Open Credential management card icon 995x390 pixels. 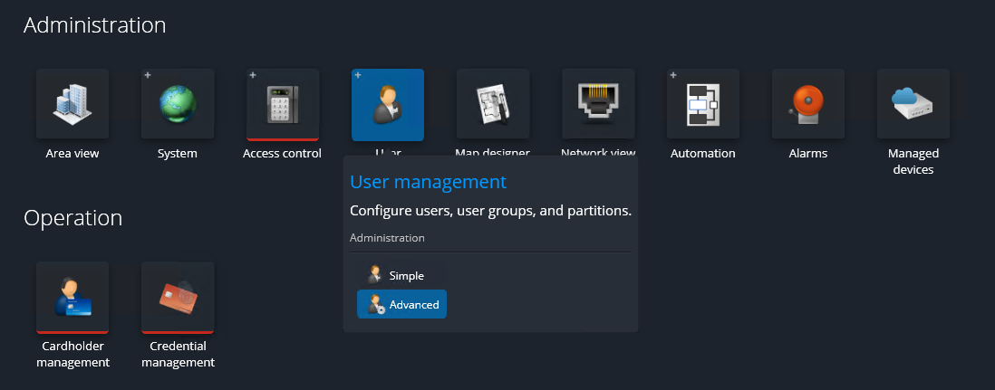click(178, 297)
